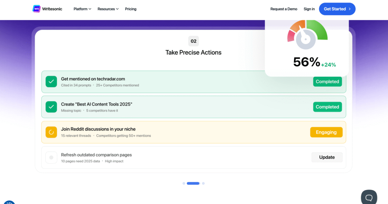Check the empty box for Refresh outdated pages
The height and width of the screenshot is (204, 388).
(x=51, y=157)
